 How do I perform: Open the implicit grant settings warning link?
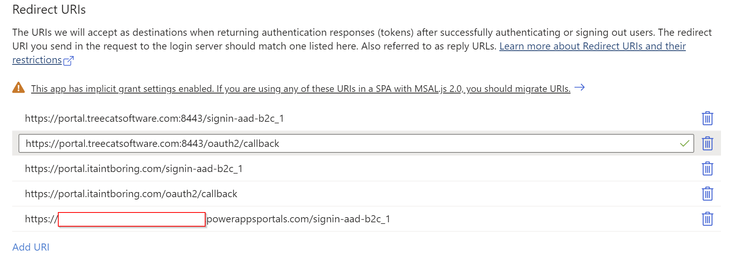[301, 89]
